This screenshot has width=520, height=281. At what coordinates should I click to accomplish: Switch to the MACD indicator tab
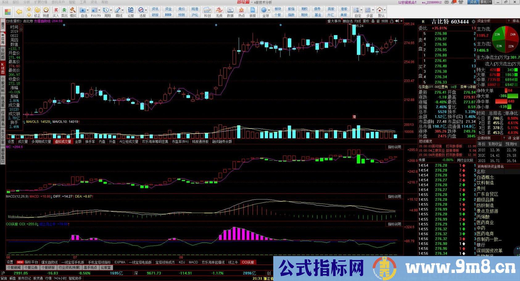click(193, 262)
